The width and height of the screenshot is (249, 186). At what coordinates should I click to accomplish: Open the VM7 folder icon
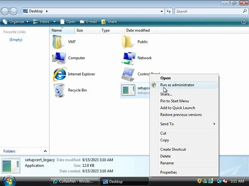click(57, 42)
